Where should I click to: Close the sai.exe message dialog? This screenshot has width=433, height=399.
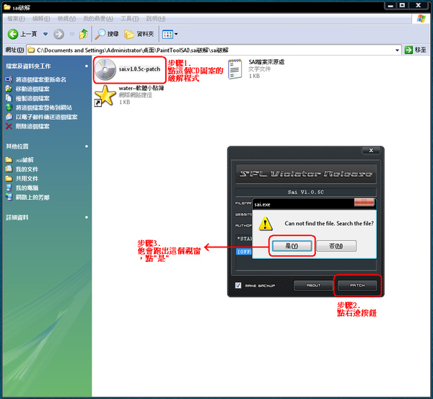click(x=364, y=202)
